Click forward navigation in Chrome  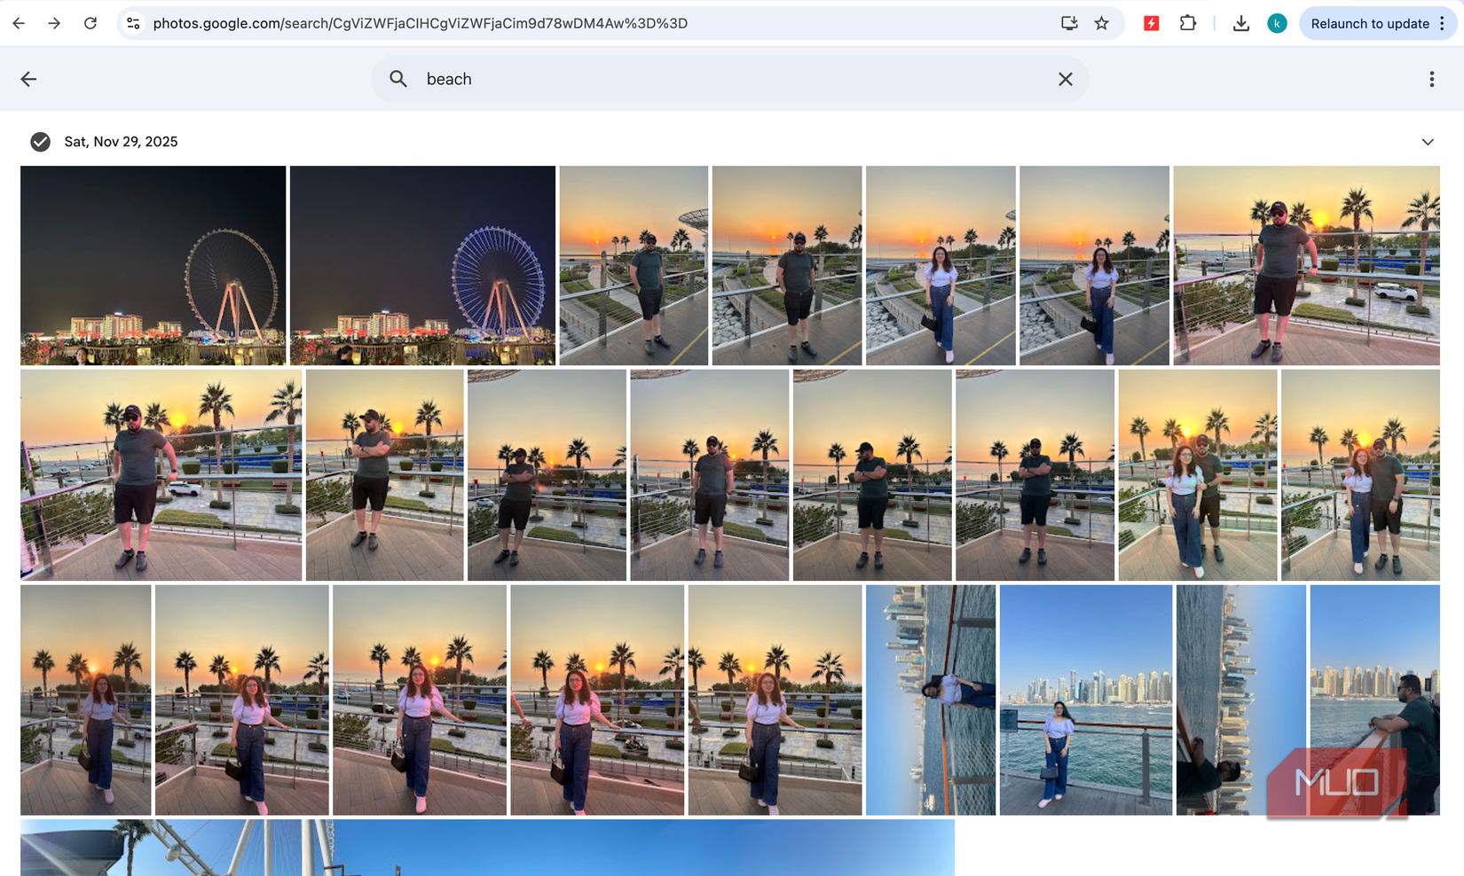coord(53,23)
